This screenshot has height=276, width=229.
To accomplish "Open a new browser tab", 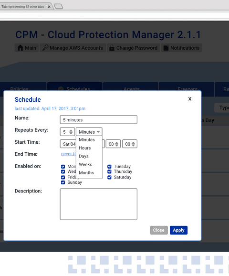I will 58,7.
